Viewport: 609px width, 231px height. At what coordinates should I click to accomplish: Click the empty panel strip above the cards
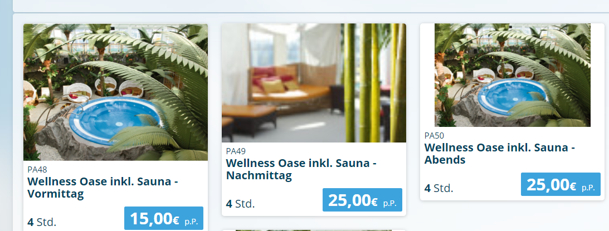click(311, 6)
